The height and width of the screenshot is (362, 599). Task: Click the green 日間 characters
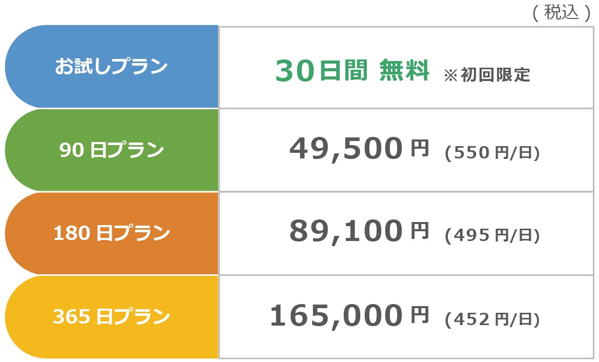point(343,71)
